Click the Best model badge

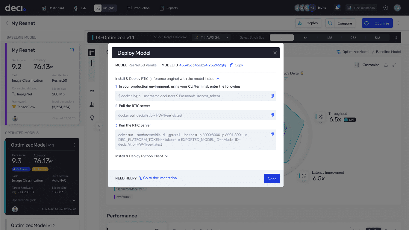[x=21, y=169]
